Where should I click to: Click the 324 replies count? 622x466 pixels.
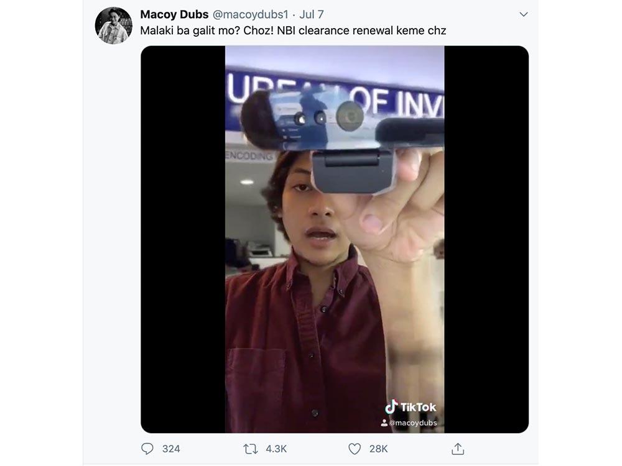[x=171, y=449]
